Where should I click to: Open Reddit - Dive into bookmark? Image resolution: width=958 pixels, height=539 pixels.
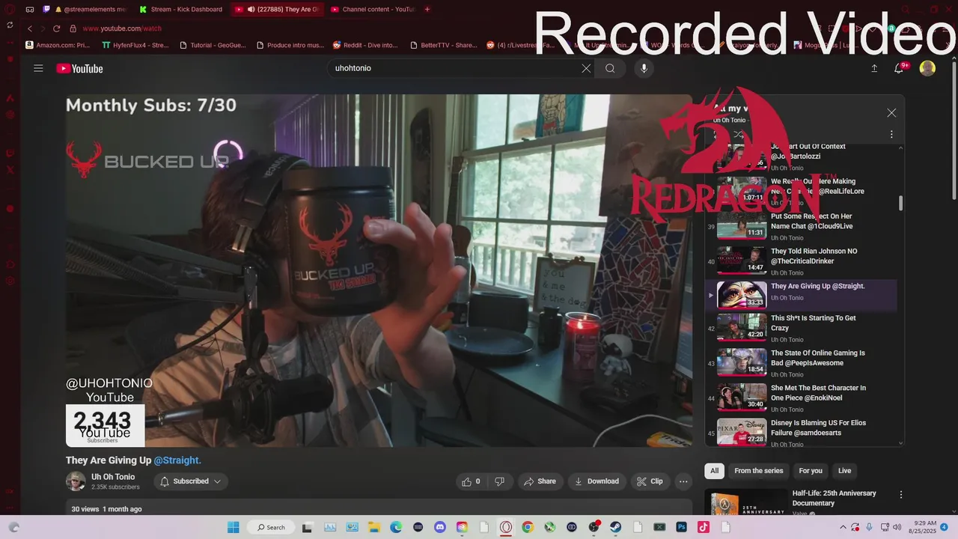pyautogui.click(x=365, y=45)
